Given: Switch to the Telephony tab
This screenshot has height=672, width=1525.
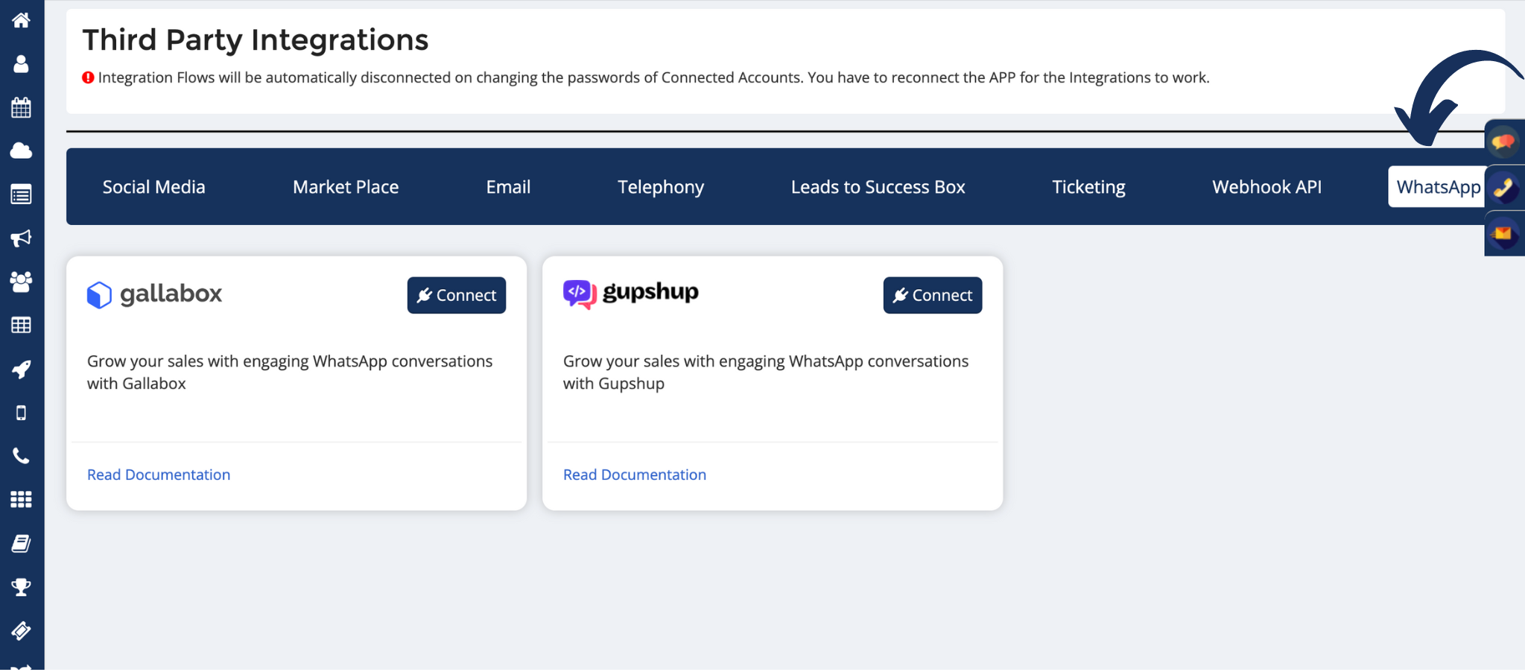Looking at the screenshot, I should coord(661,187).
